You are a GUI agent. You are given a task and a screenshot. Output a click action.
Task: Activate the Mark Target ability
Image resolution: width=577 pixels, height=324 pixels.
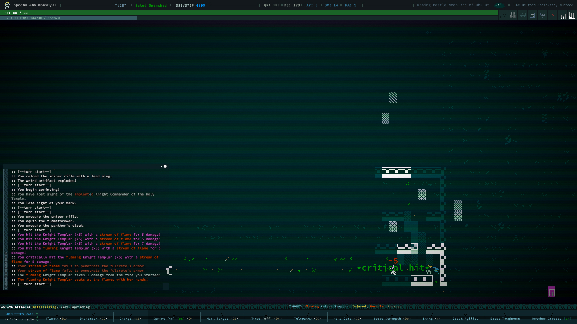[x=222, y=319]
